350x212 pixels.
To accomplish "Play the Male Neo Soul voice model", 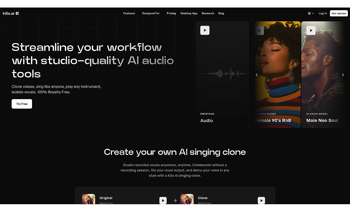I will click(311, 30).
